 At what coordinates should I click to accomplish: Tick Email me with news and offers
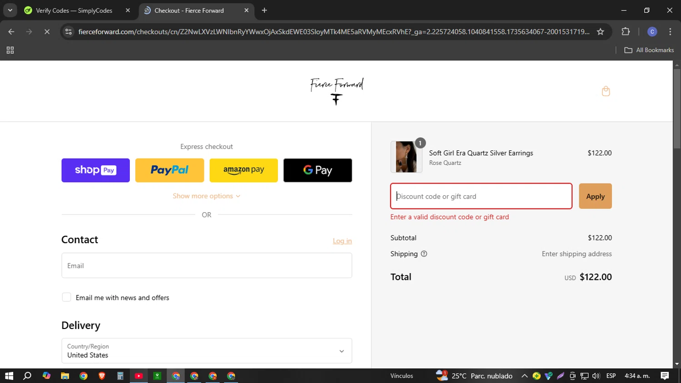(67, 297)
